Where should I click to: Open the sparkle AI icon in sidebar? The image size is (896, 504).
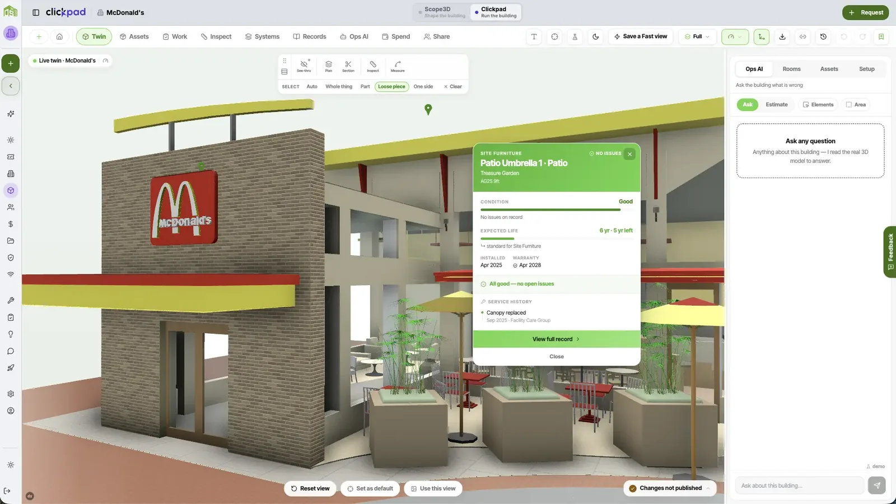[x=11, y=114]
